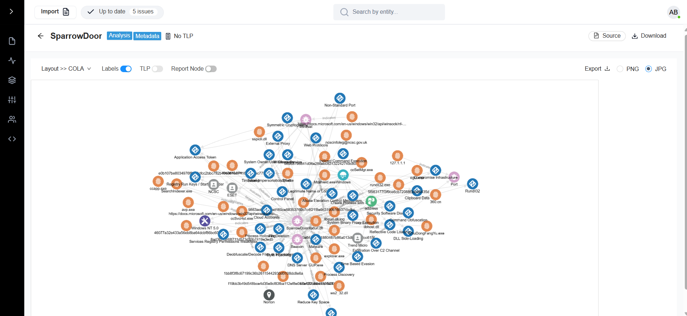Switch to the Analysis tab
The image size is (687, 316).
pos(119,36)
